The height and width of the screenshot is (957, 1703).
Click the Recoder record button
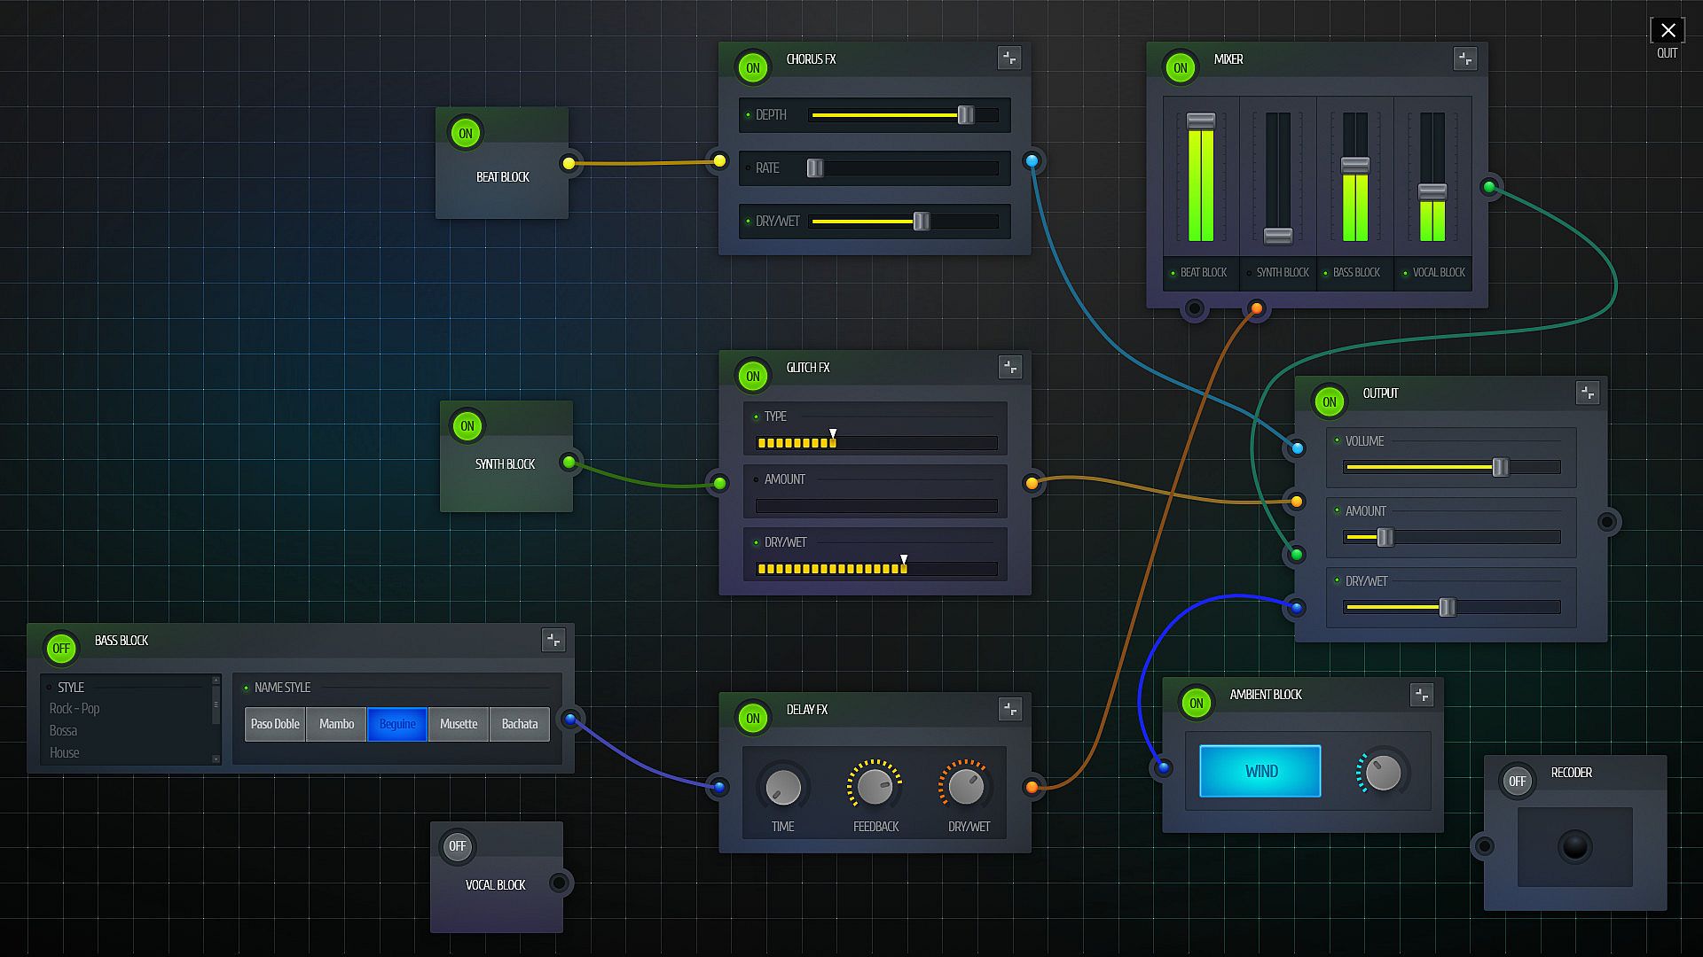[1575, 846]
